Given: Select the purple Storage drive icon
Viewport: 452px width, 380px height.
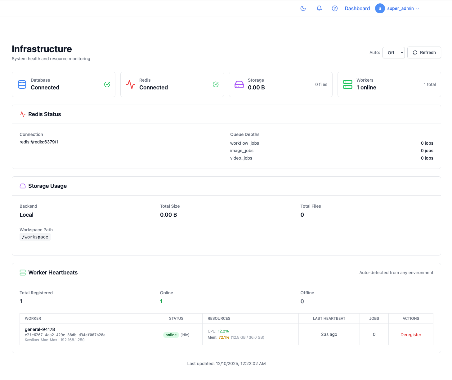Looking at the screenshot, I should click(x=239, y=84).
